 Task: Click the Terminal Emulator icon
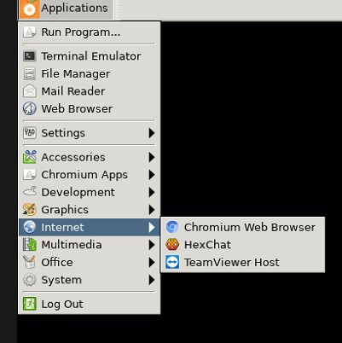click(x=30, y=56)
